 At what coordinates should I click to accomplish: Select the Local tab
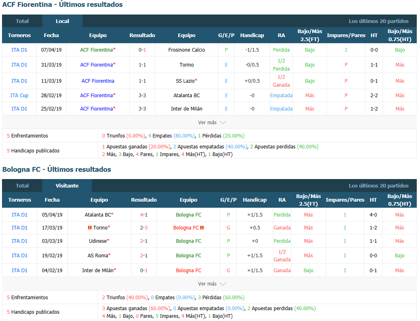(62, 21)
